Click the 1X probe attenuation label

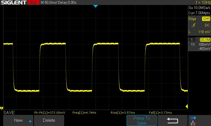pyautogui.click(x=193, y=44)
